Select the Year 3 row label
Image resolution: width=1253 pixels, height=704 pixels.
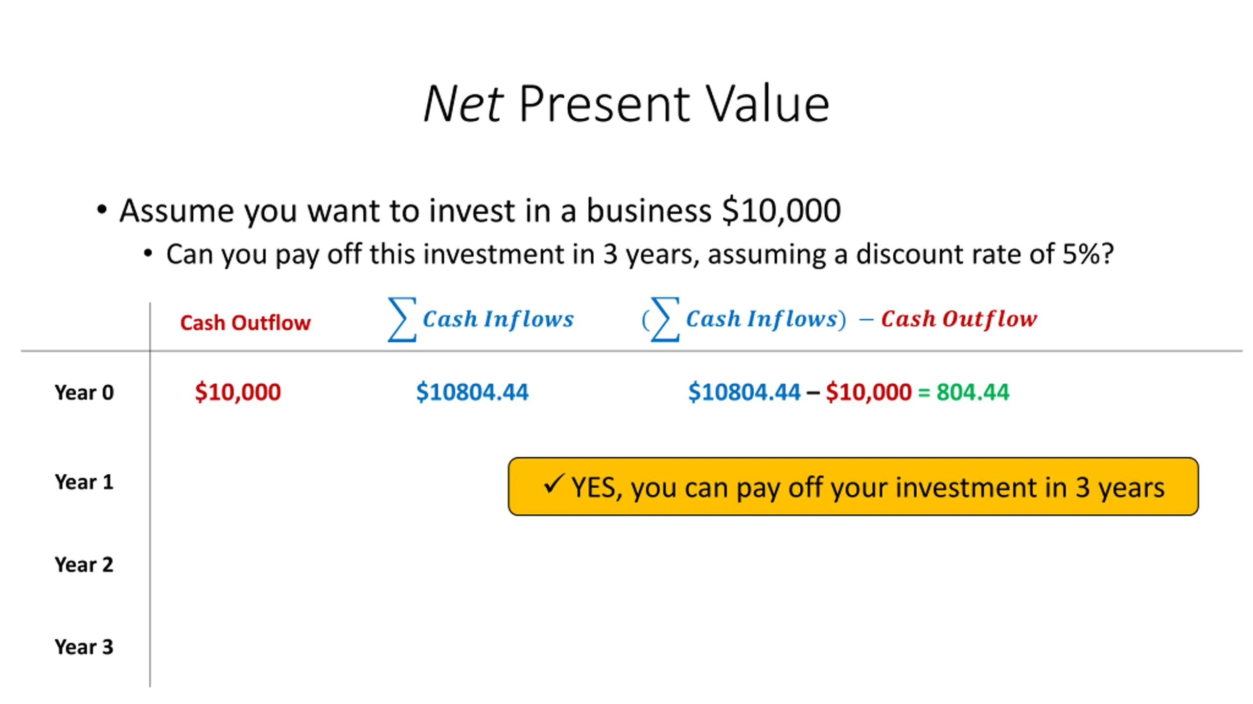(84, 647)
